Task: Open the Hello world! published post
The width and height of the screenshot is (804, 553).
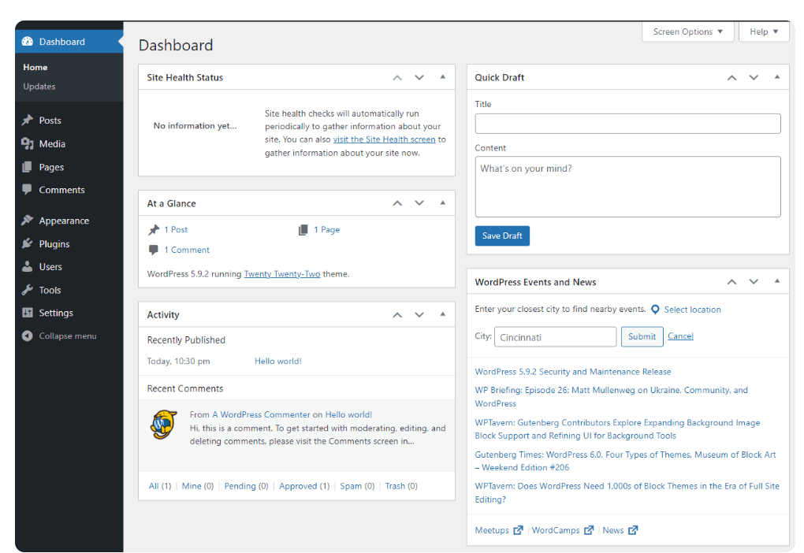Action: pos(278,362)
